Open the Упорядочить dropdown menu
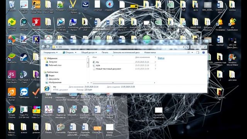The width and height of the screenshot is (247, 139). 51,53
